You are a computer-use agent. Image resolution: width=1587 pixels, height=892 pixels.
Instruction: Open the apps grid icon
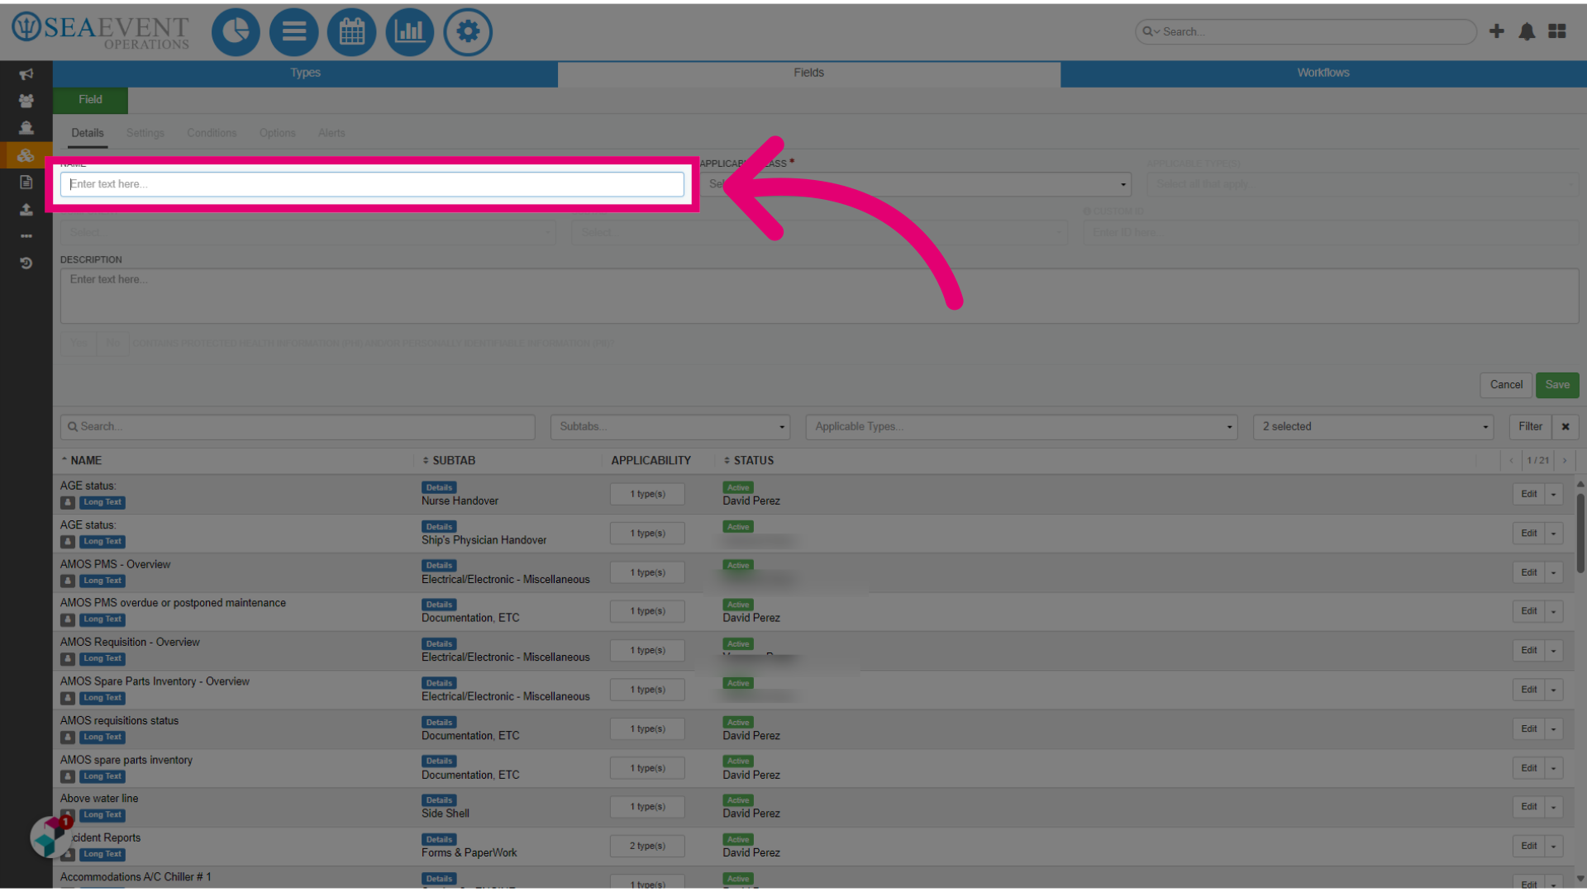pyautogui.click(x=1557, y=31)
